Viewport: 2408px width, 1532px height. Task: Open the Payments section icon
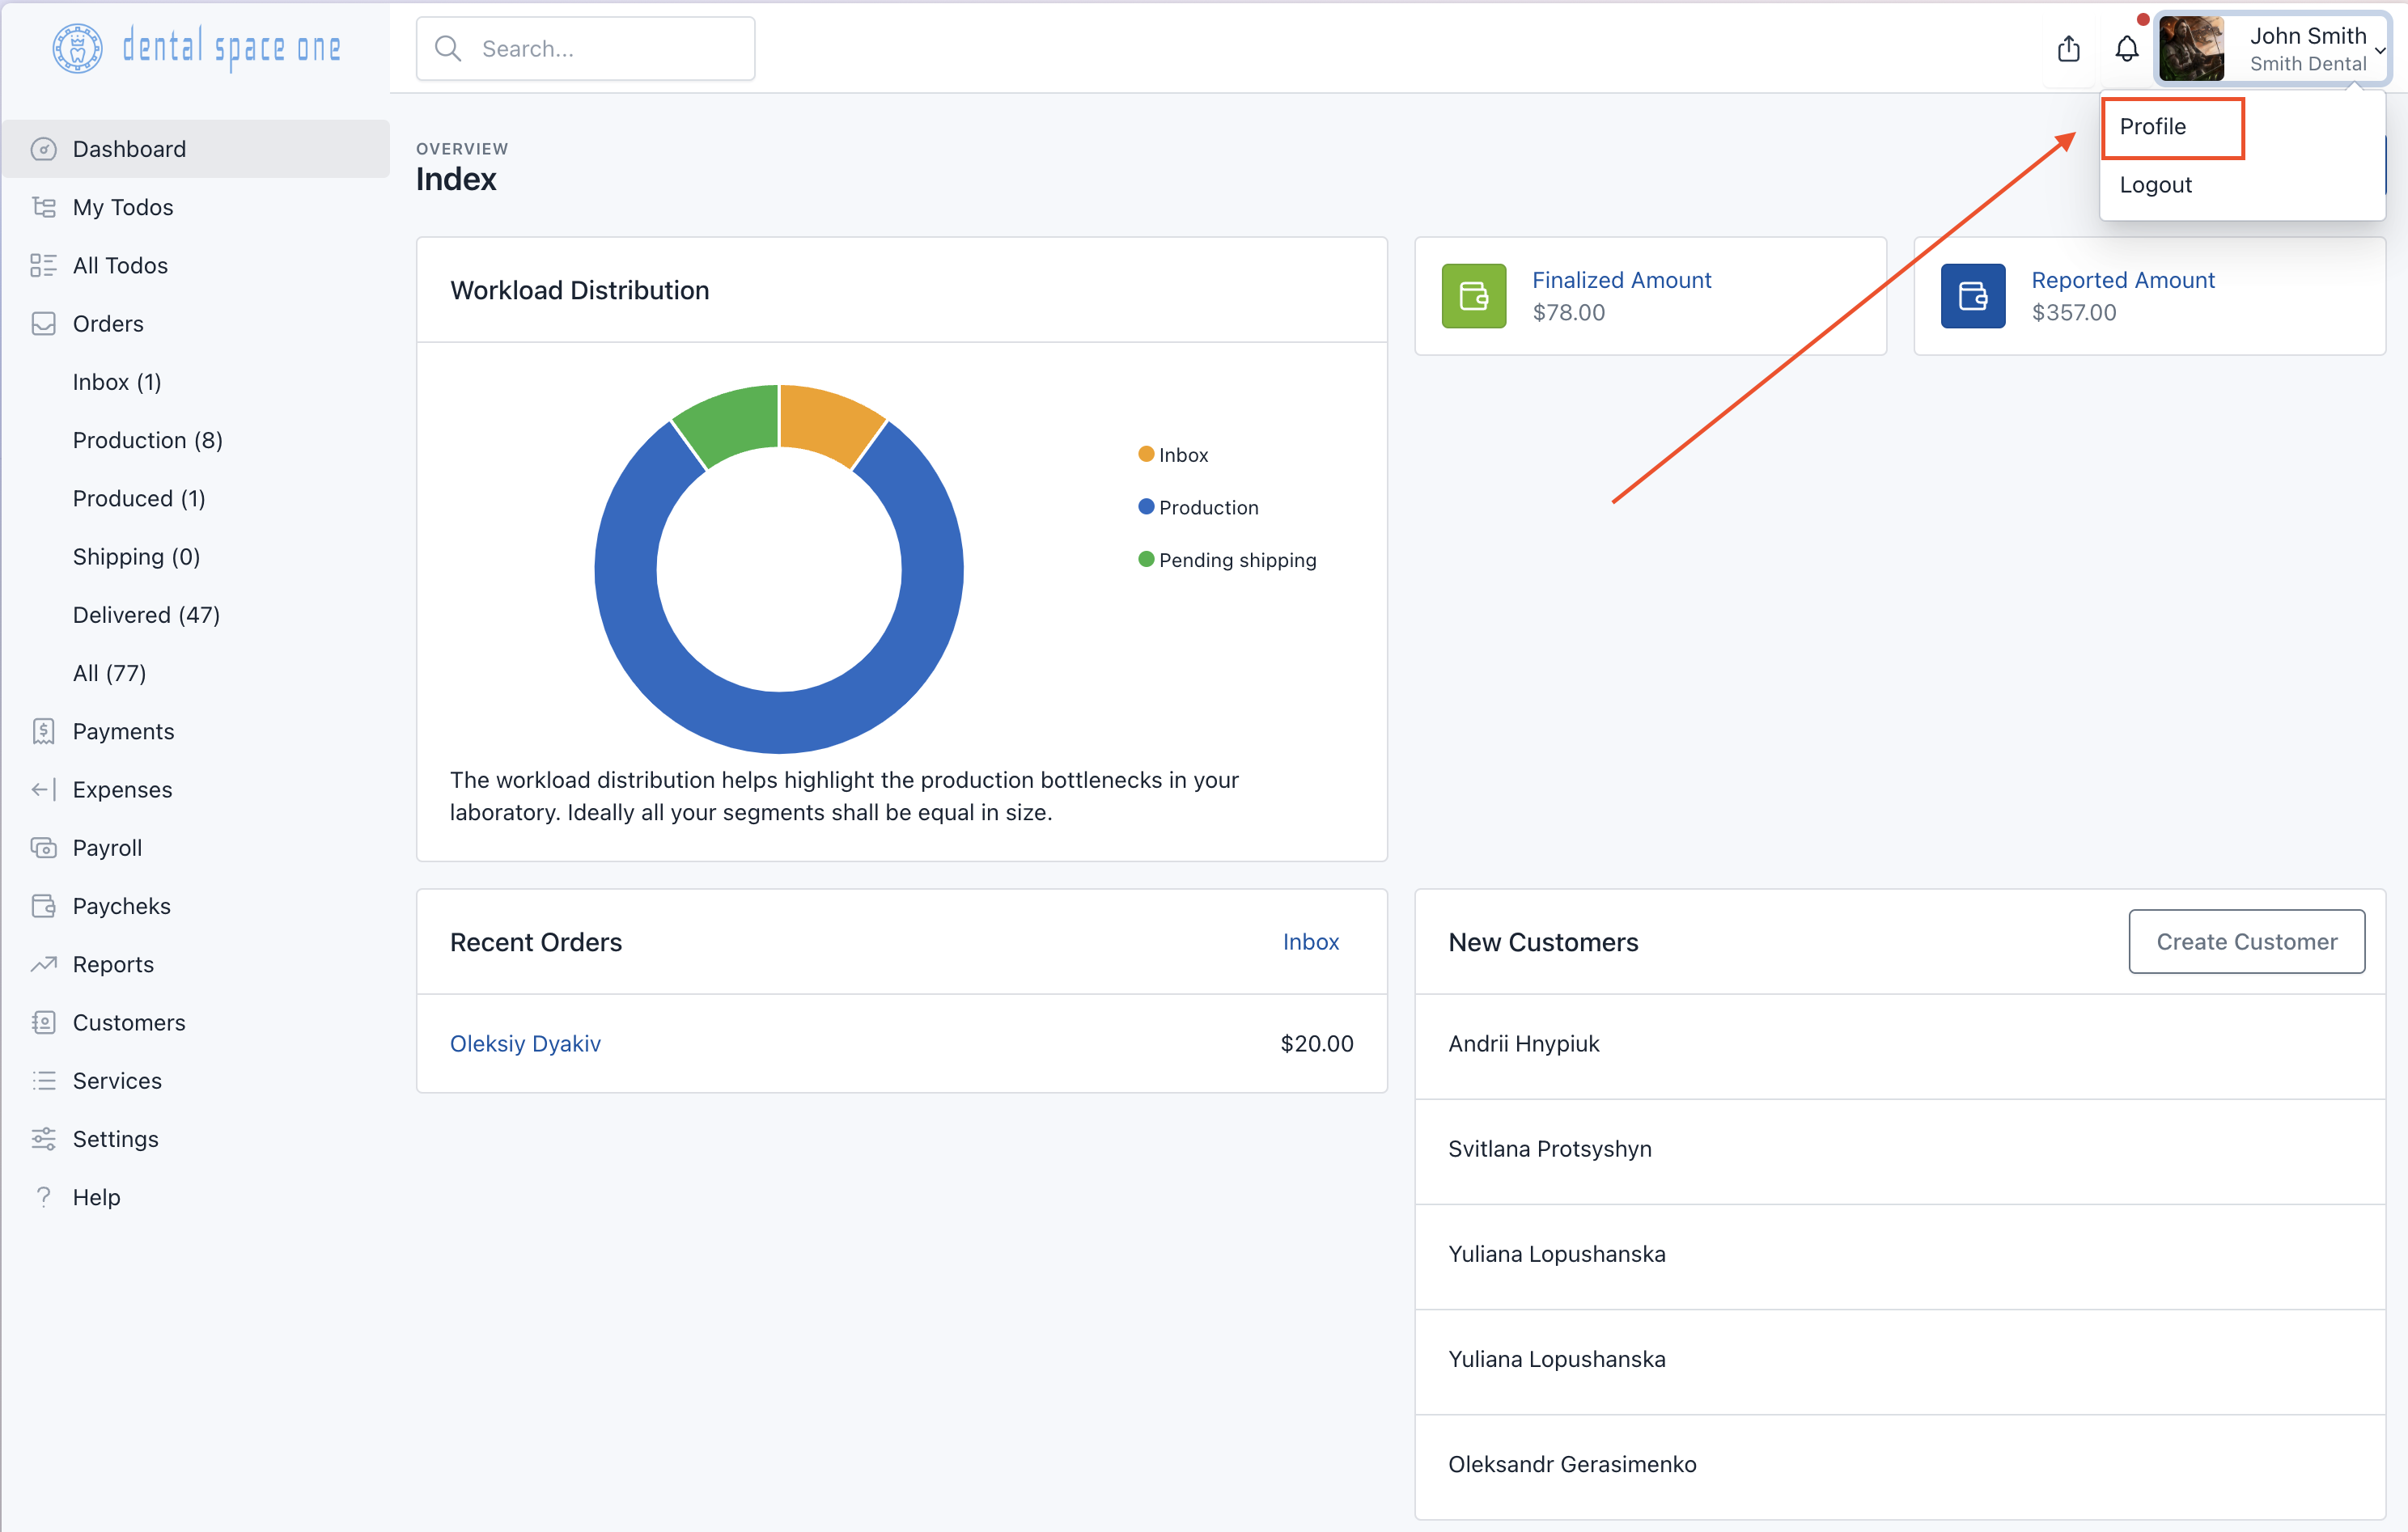point(44,730)
